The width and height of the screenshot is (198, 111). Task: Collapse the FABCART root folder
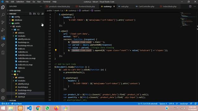coord(13,14)
